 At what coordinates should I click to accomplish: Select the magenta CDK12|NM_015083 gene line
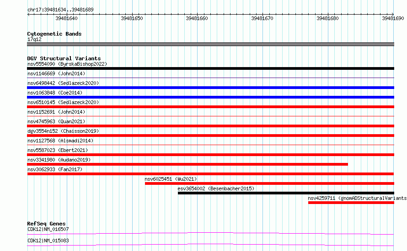pos(210,245)
